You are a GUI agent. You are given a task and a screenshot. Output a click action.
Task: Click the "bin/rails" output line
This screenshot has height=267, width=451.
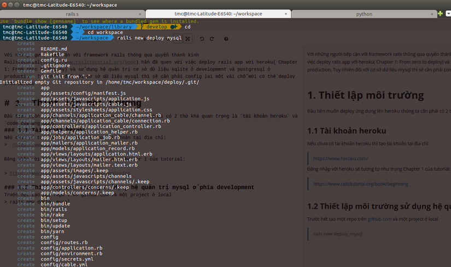(54, 209)
